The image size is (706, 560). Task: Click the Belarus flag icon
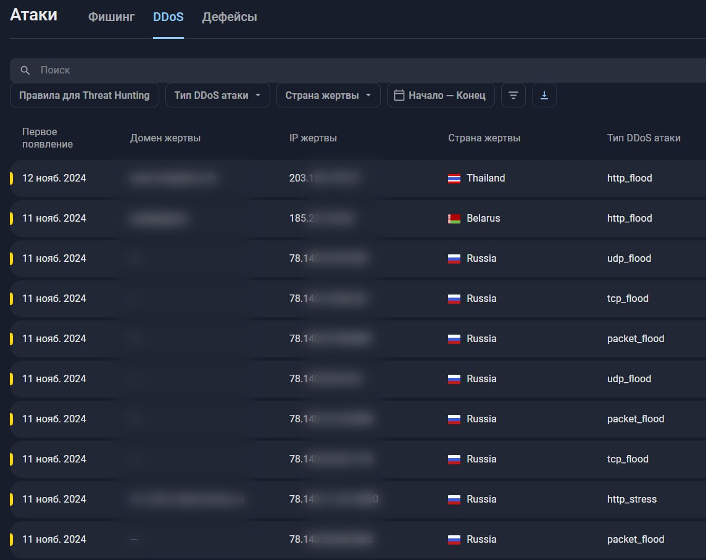454,219
